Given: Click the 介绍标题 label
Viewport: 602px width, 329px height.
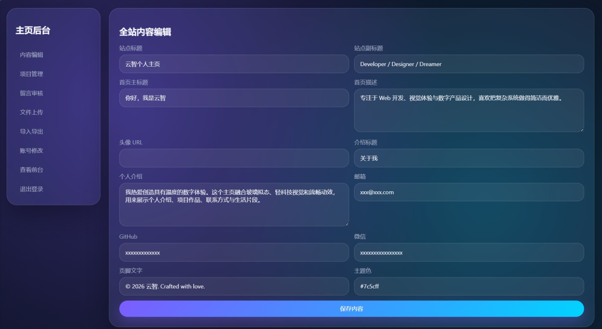Looking at the screenshot, I should pyautogui.click(x=366, y=143).
